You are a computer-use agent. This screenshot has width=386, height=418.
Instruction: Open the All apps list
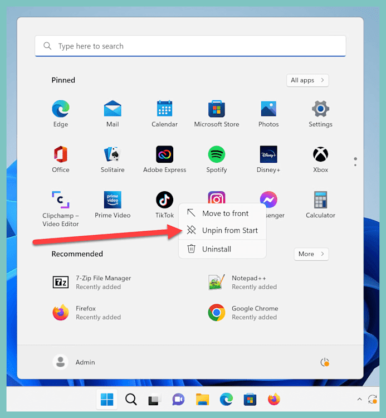307,80
